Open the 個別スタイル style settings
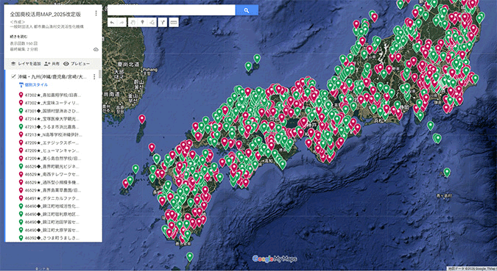Viewport: 497px width, 271px height. pos(33,84)
